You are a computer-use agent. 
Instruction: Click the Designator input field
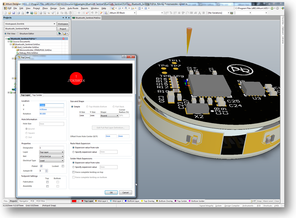(x=52, y=148)
